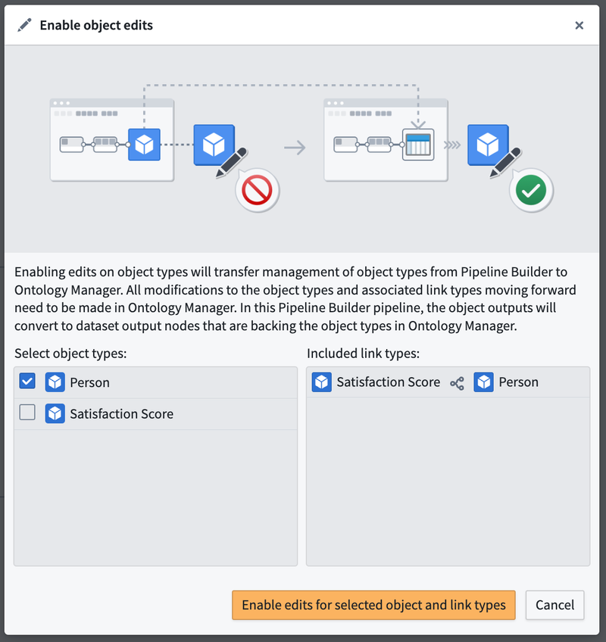
Task: Cancel the enable object edits dialog
Action: [554, 605]
